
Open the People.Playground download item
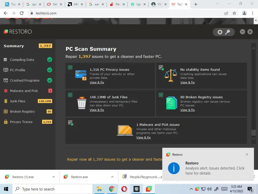pyautogui.click(x=143, y=177)
